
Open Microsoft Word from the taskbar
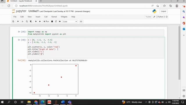pos(63,102)
